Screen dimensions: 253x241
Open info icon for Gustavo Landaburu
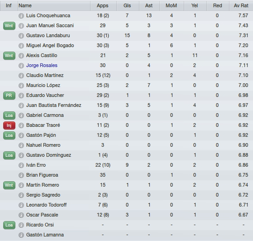(21, 35)
